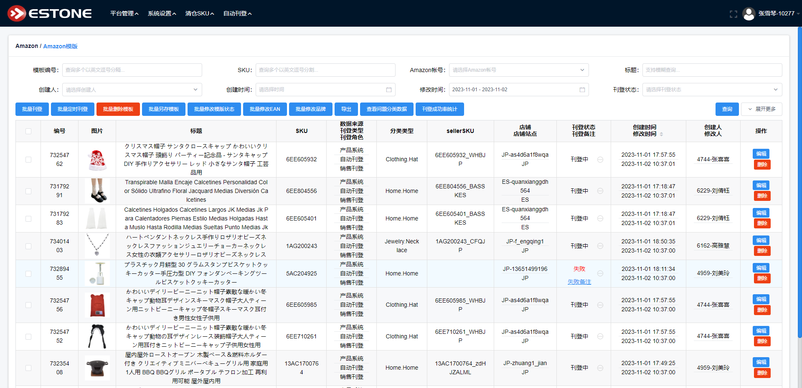Sort by 创建时间 column sort arrows
Image resolution: width=802 pixels, height=388 pixels.
(x=661, y=134)
